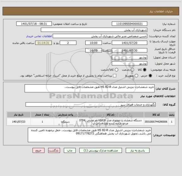The width and height of the screenshot is (182, 176).
Task: Click the ردیف column header
Action: pyautogui.click(x=172, y=115)
